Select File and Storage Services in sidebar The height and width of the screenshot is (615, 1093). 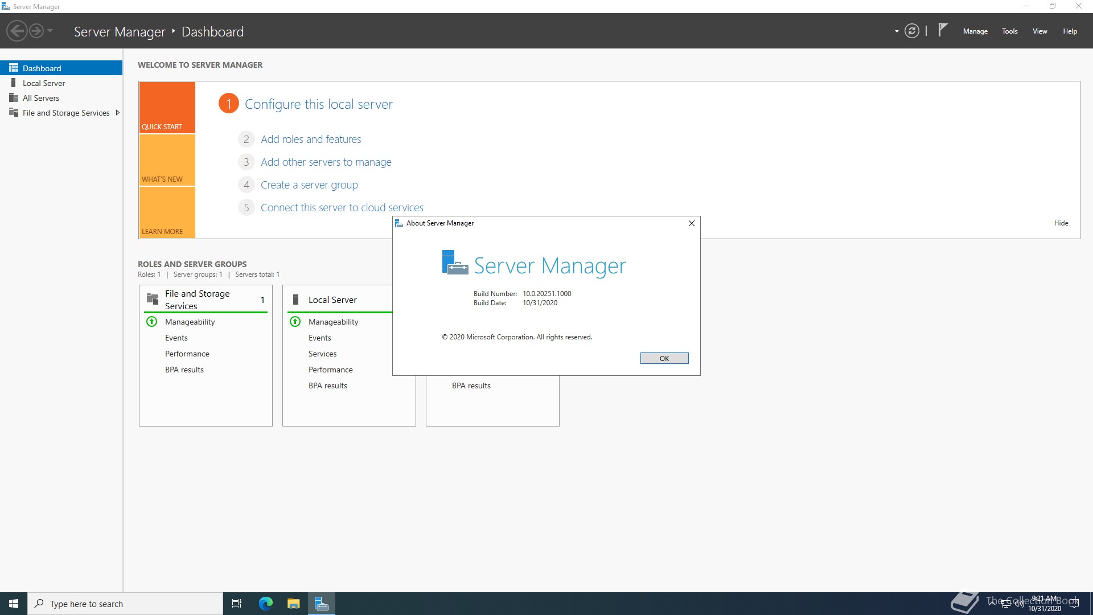[61, 113]
